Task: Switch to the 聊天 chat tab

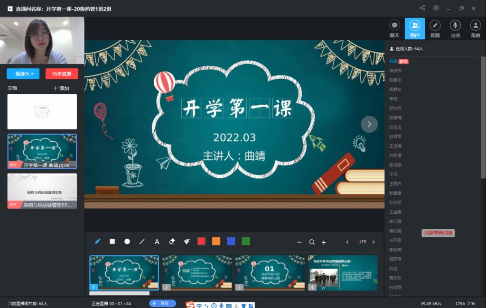Action: coord(394,29)
